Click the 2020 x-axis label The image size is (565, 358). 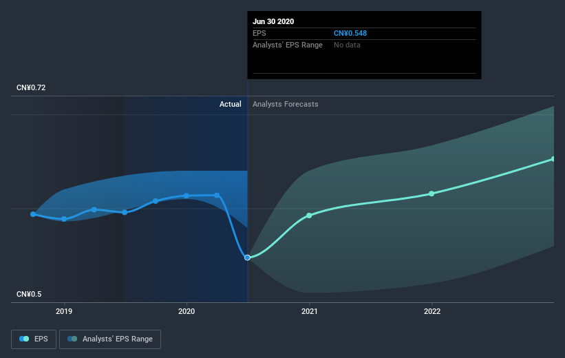coord(186,311)
